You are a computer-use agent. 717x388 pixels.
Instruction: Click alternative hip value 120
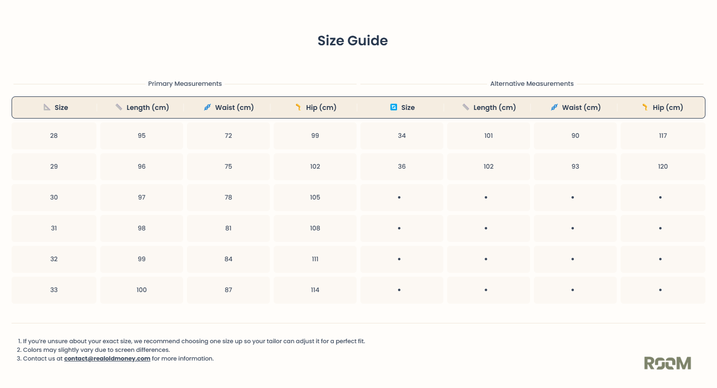663,167
